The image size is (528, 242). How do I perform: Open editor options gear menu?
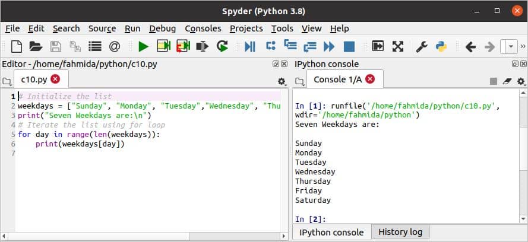click(x=282, y=81)
